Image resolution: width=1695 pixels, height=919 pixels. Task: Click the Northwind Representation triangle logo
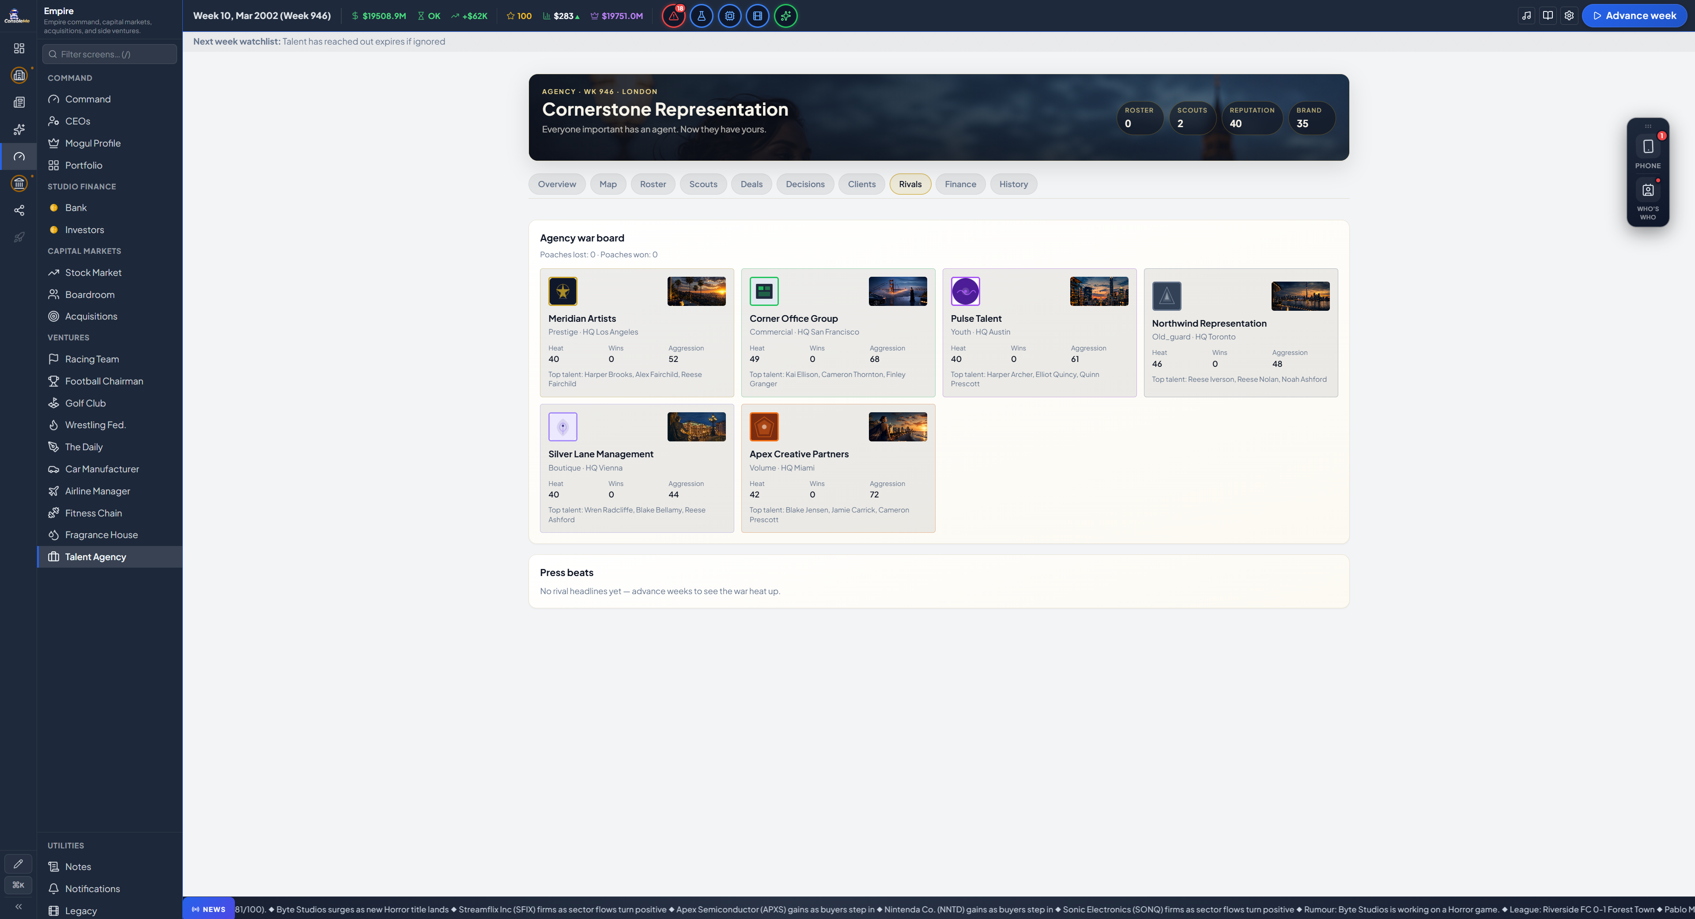pos(1166,296)
